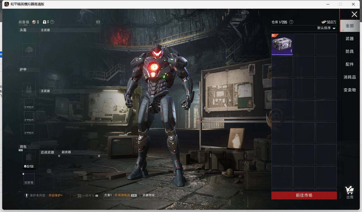This screenshot has width=362, height=212.
Task: Close the inventory with the X icon
Action: tap(354, 14)
